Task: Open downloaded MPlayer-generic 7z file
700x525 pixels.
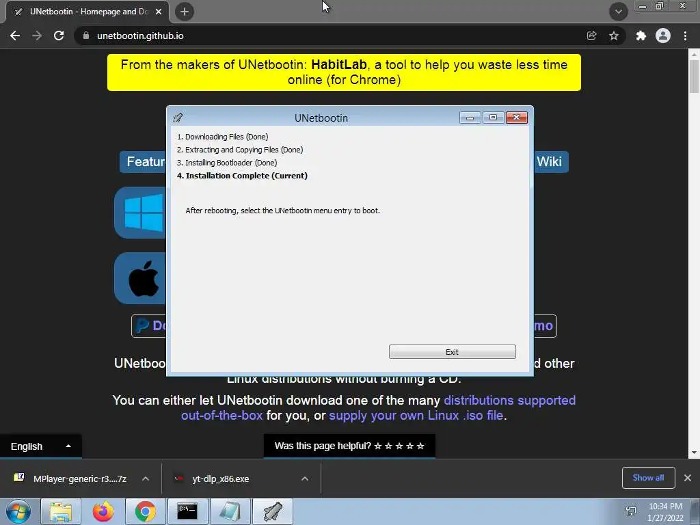Action: point(71,479)
